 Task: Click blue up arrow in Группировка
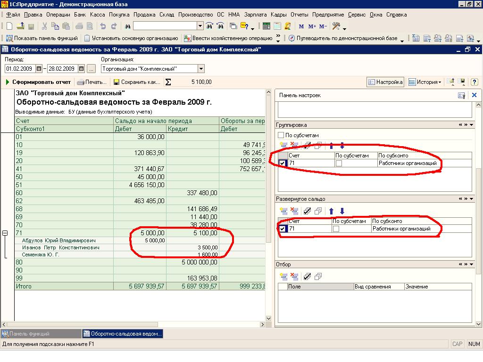332,145
